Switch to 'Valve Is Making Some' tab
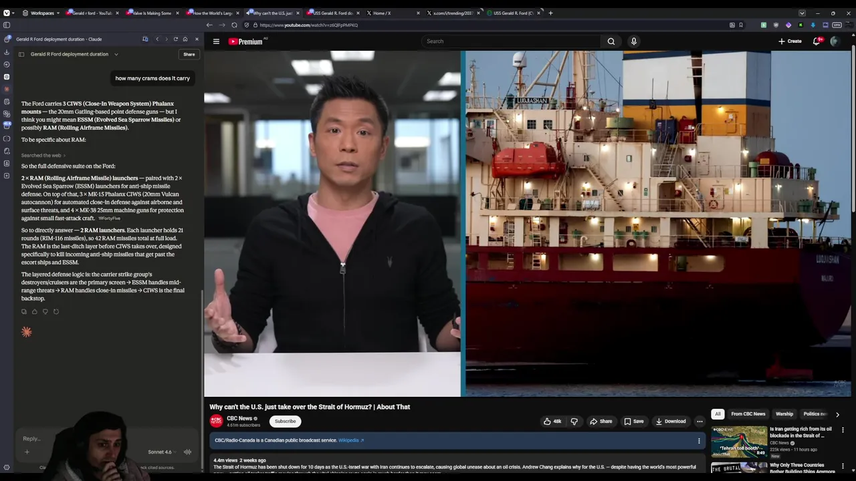 (151, 13)
